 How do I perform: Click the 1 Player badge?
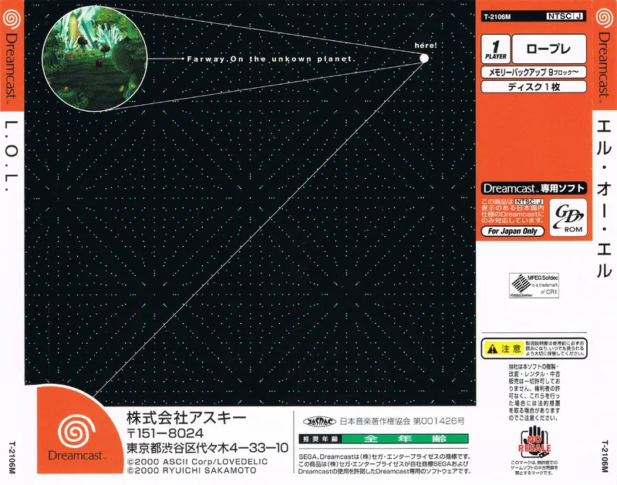[x=495, y=49]
